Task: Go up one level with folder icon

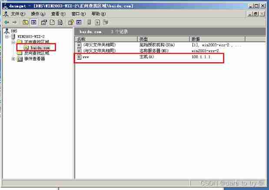Action: [x=25, y=22]
